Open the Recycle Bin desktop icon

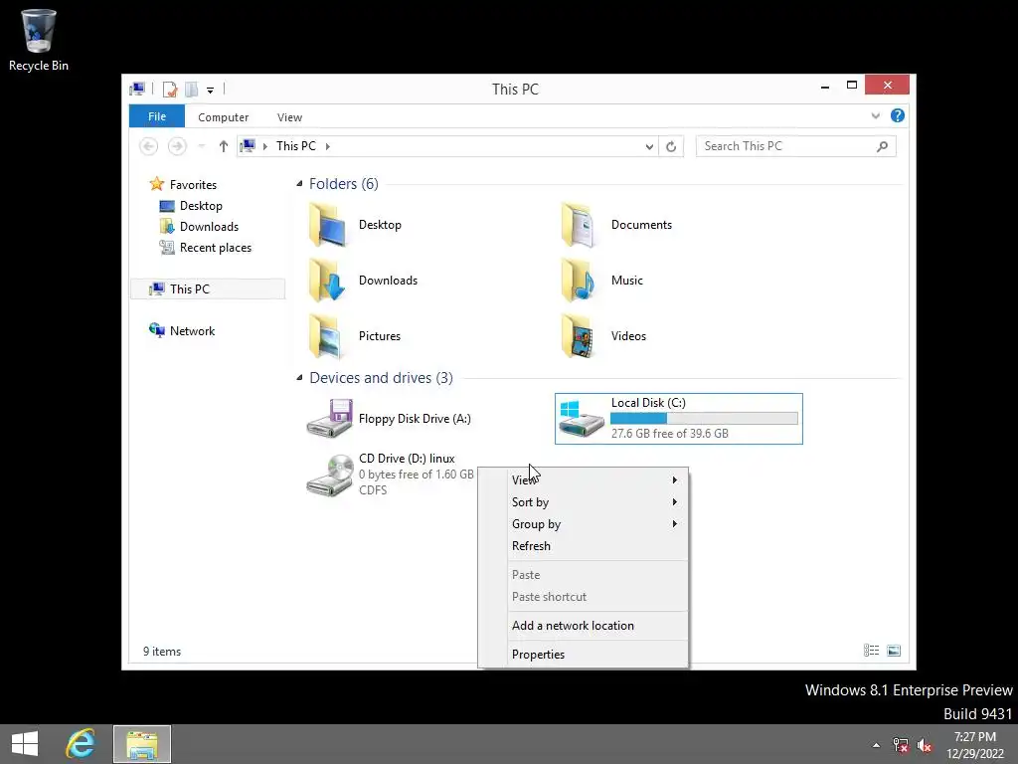(x=39, y=40)
